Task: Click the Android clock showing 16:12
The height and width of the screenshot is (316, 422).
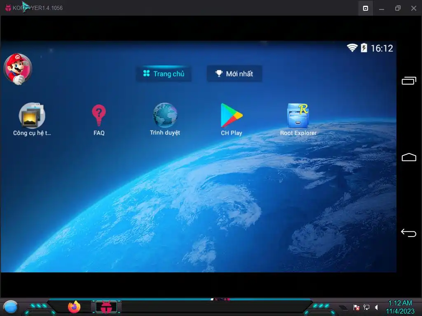Action: 382,49
